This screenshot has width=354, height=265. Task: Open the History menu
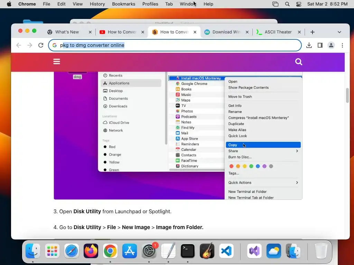[x=97, y=4]
